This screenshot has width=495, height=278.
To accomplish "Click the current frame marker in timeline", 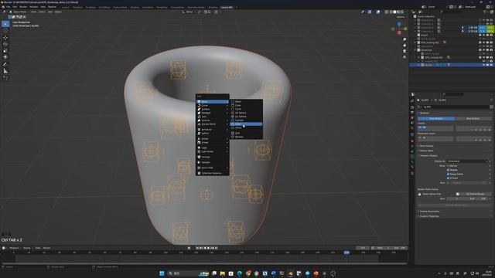I will tap(346, 253).
